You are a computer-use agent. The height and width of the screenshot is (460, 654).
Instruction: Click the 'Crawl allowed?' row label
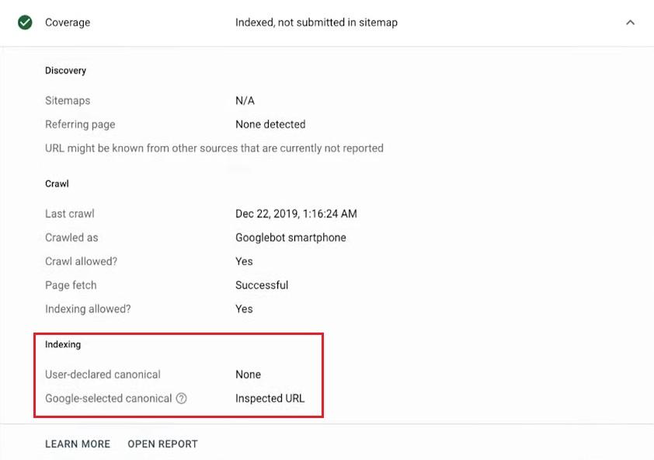[82, 262]
